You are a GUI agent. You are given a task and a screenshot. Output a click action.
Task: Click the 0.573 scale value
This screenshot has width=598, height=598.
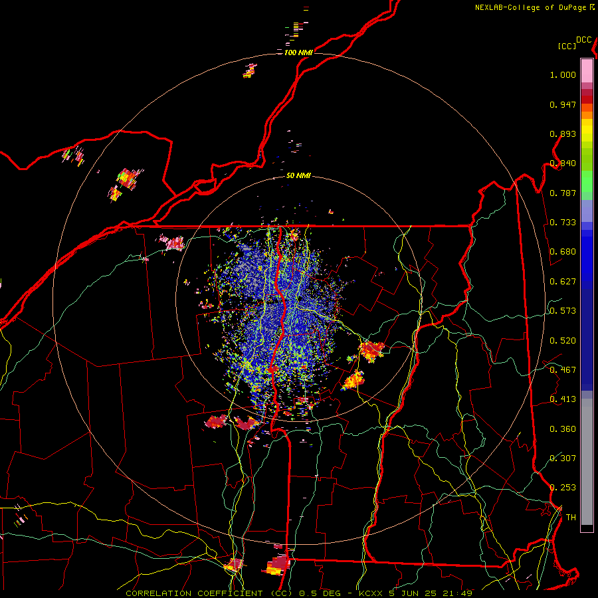[563, 311]
